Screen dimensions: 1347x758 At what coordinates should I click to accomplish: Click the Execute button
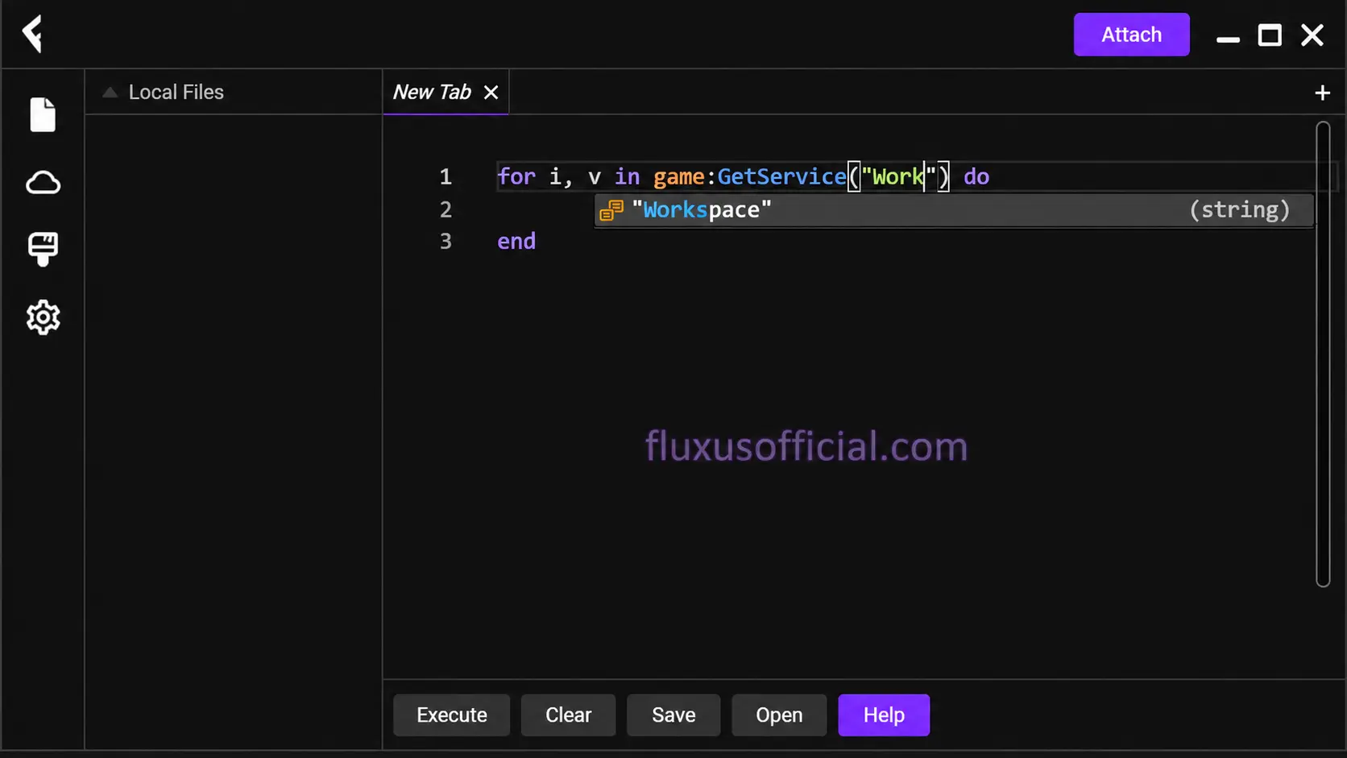point(452,715)
